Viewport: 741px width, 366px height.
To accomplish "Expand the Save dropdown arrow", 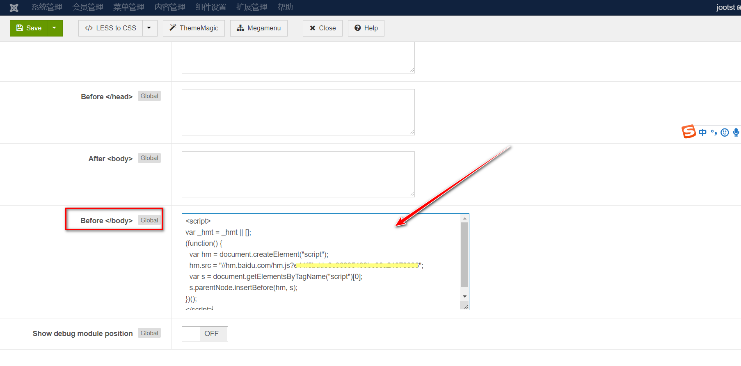I will pyautogui.click(x=55, y=28).
